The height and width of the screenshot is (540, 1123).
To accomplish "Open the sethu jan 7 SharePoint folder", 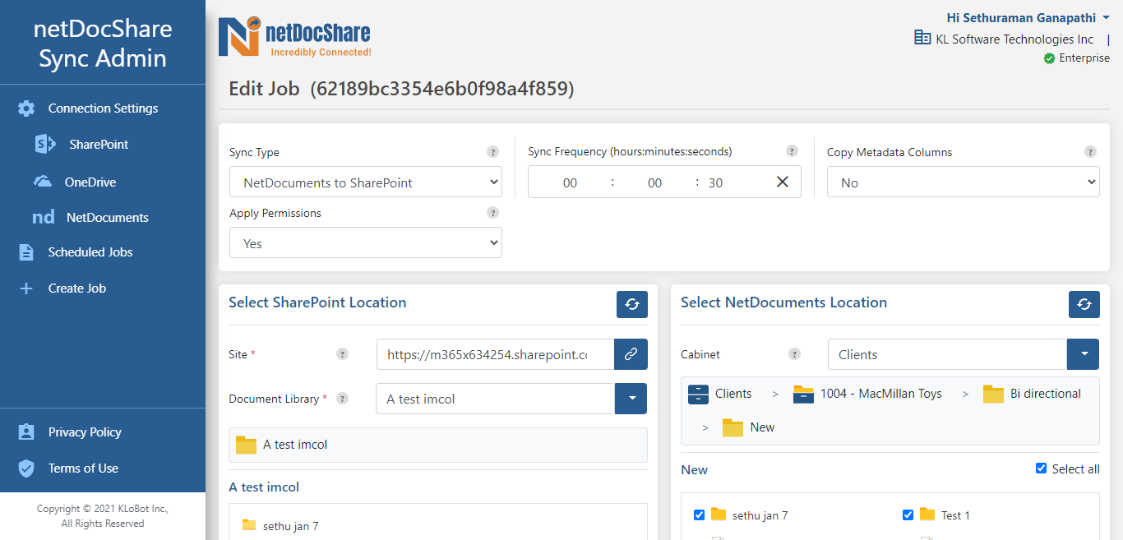I will (x=280, y=526).
